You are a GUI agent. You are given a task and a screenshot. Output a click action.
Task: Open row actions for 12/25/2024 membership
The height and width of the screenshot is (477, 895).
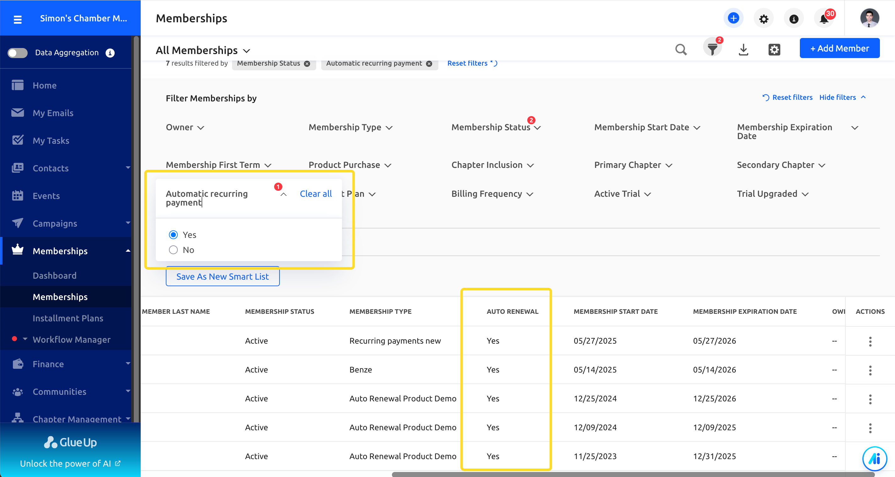coord(870,399)
